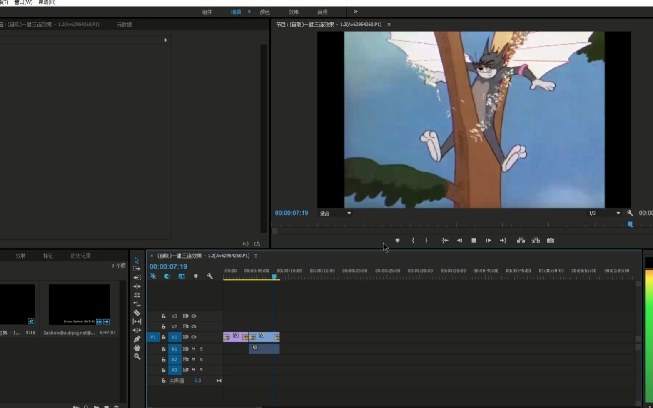Viewport: 653px width, 408px height.
Task: Select the Zoom magnifier tool
Action: 137,356
